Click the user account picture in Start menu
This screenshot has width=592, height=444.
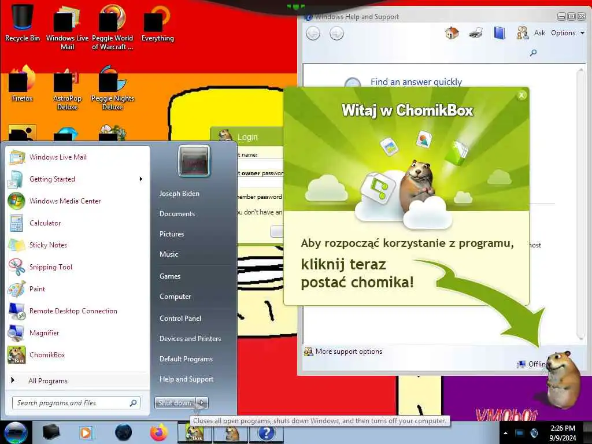coord(194,161)
